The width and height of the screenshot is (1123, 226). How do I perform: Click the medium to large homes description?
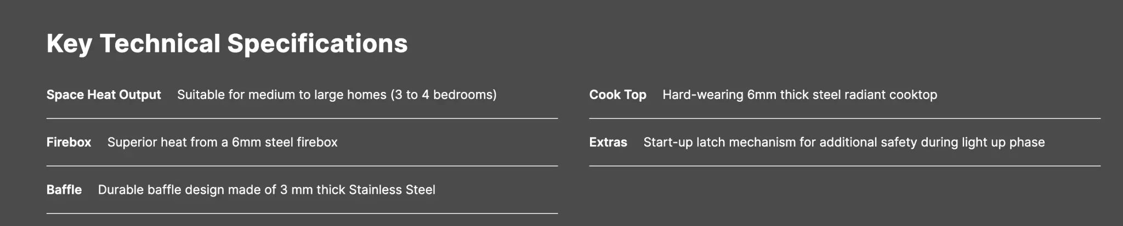(x=337, y=95)
